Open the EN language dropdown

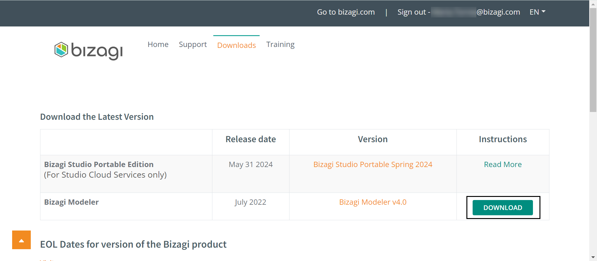coord(538,12)
